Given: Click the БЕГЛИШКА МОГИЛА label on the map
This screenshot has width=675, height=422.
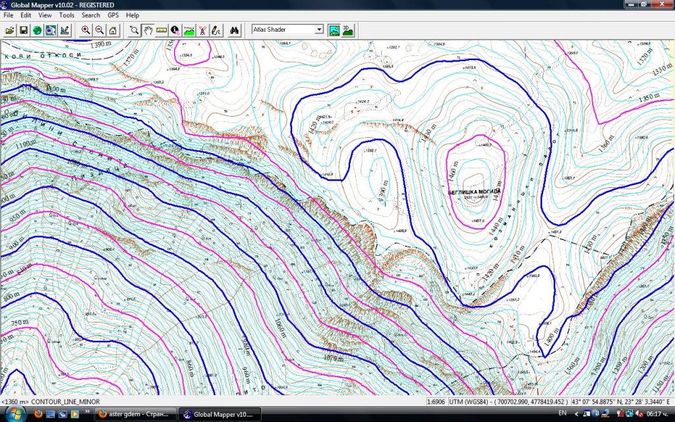Looking at the screenshot, I should pyautogui.click(x=474, y=192).
